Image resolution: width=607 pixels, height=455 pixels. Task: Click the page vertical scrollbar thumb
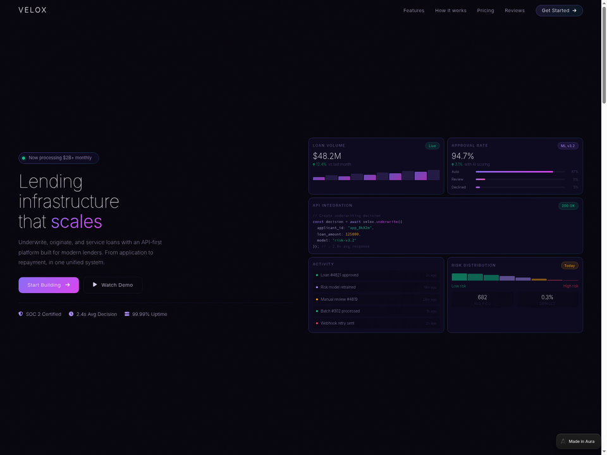click(603, 54)
